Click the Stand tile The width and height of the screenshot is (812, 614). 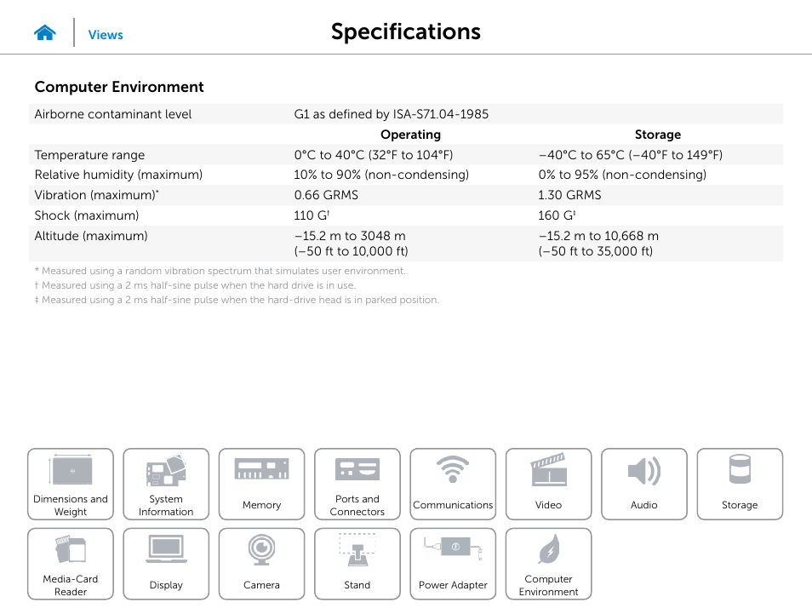[357, 564]
